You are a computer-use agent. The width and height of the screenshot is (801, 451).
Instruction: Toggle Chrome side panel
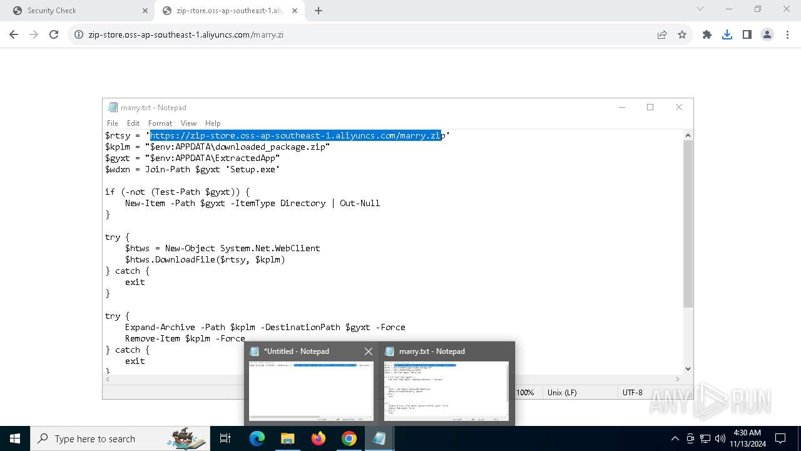[x=747, y=34]
